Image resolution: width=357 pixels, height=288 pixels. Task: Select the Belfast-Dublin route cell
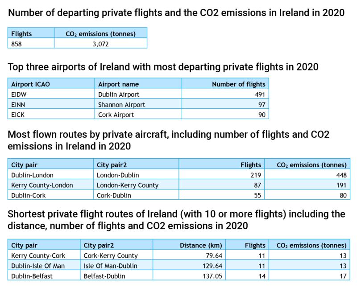point(104,276)
